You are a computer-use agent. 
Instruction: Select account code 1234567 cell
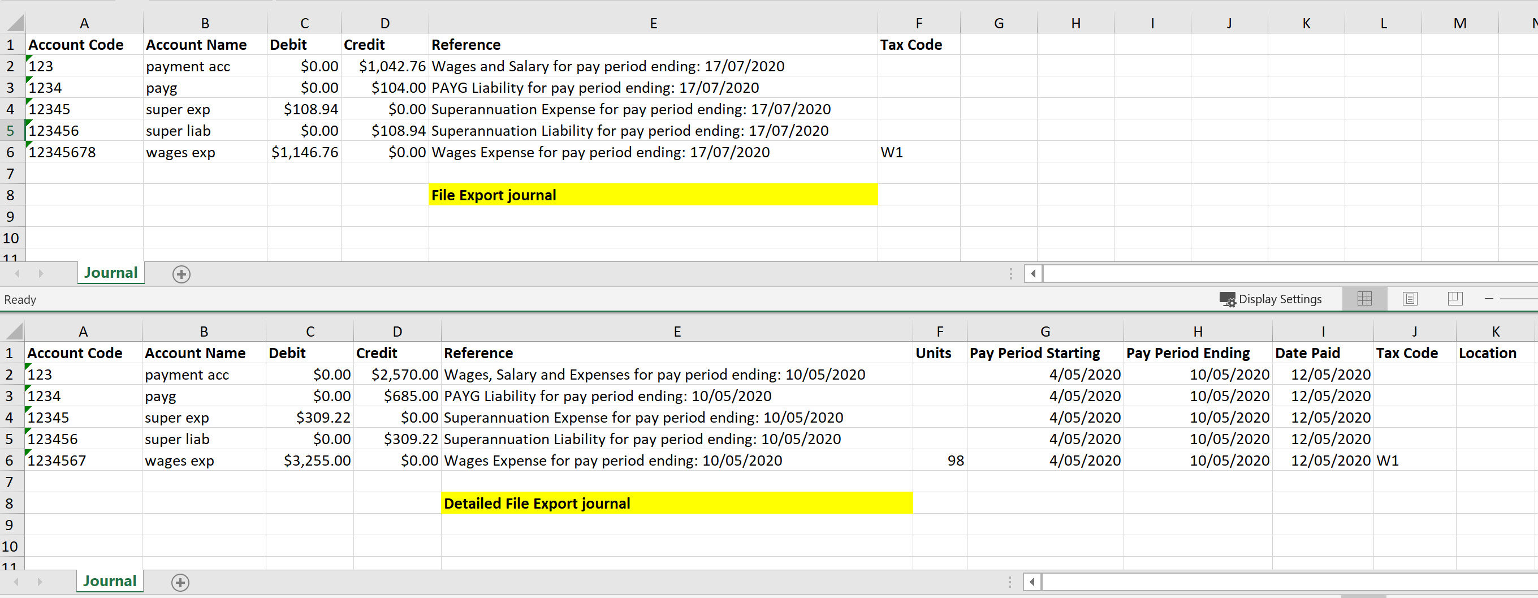coord(83,460)
